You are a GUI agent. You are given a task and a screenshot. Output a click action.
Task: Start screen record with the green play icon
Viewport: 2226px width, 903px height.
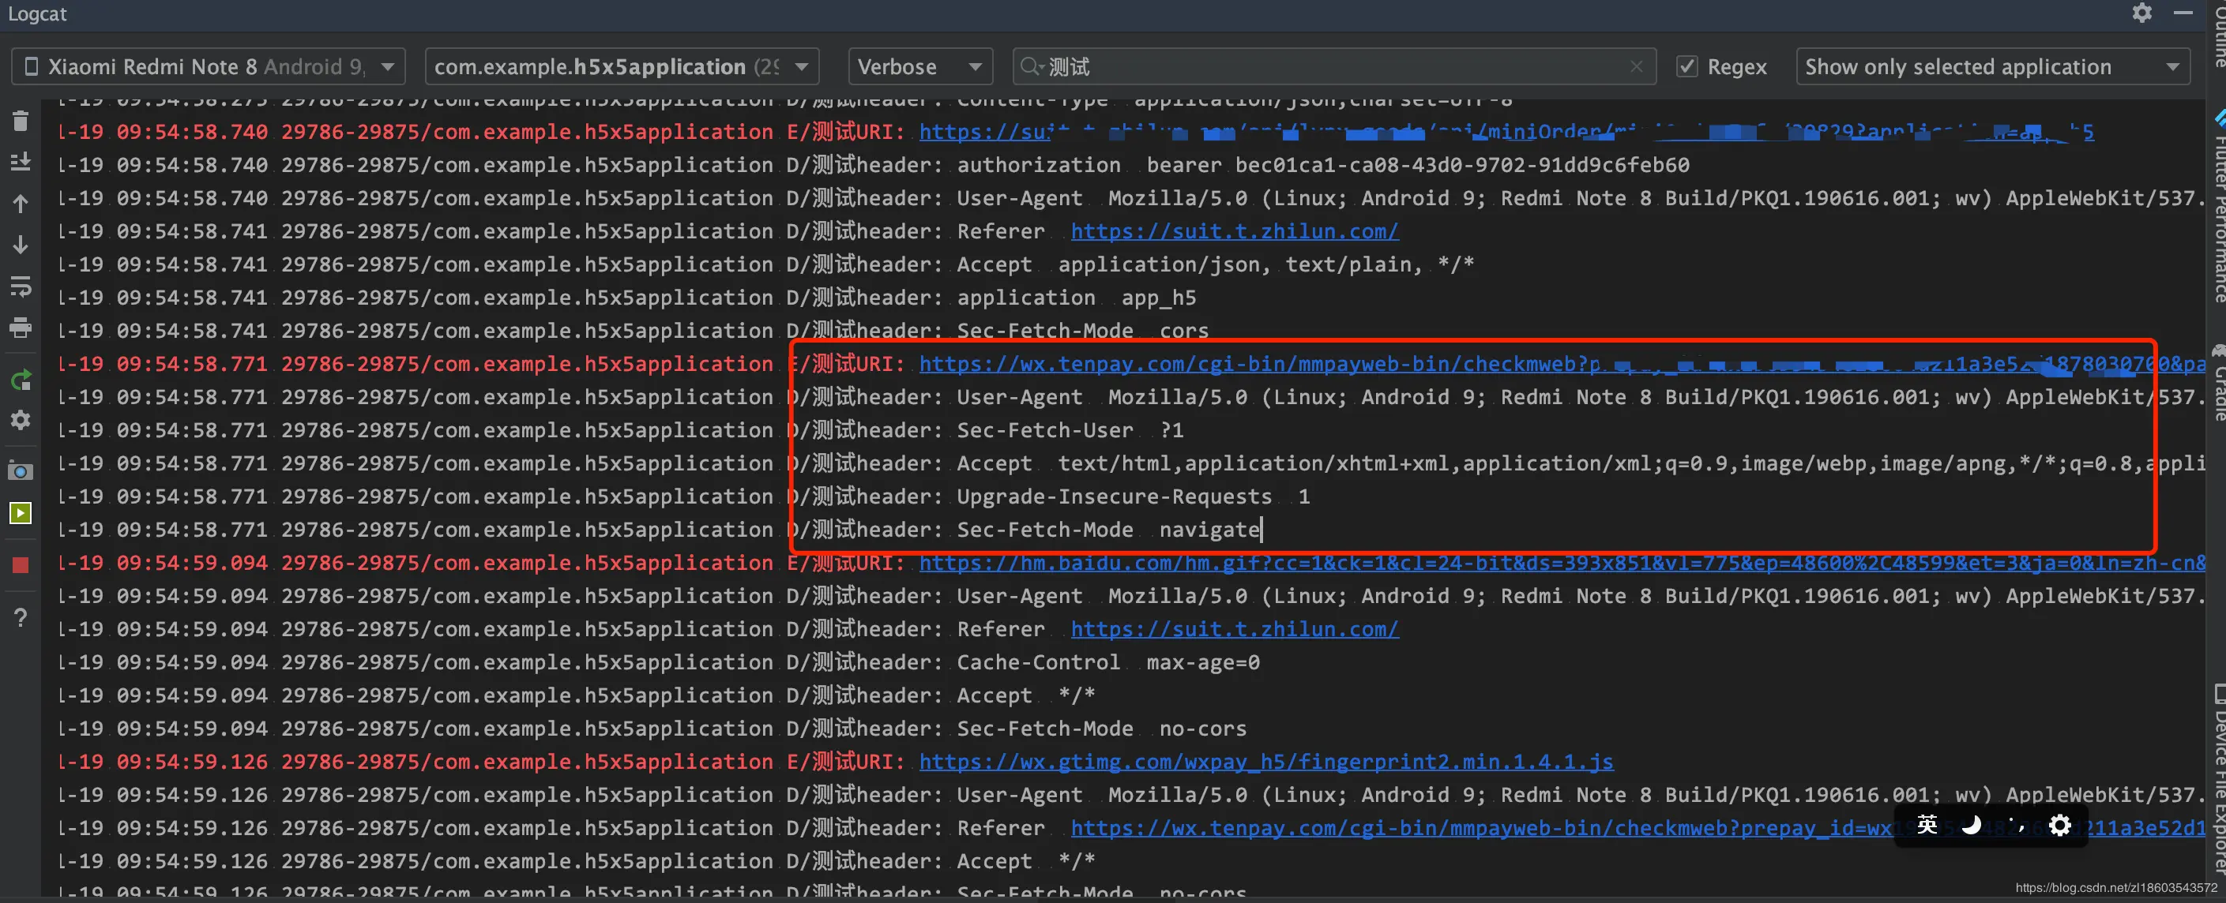[x=21, y=514]
